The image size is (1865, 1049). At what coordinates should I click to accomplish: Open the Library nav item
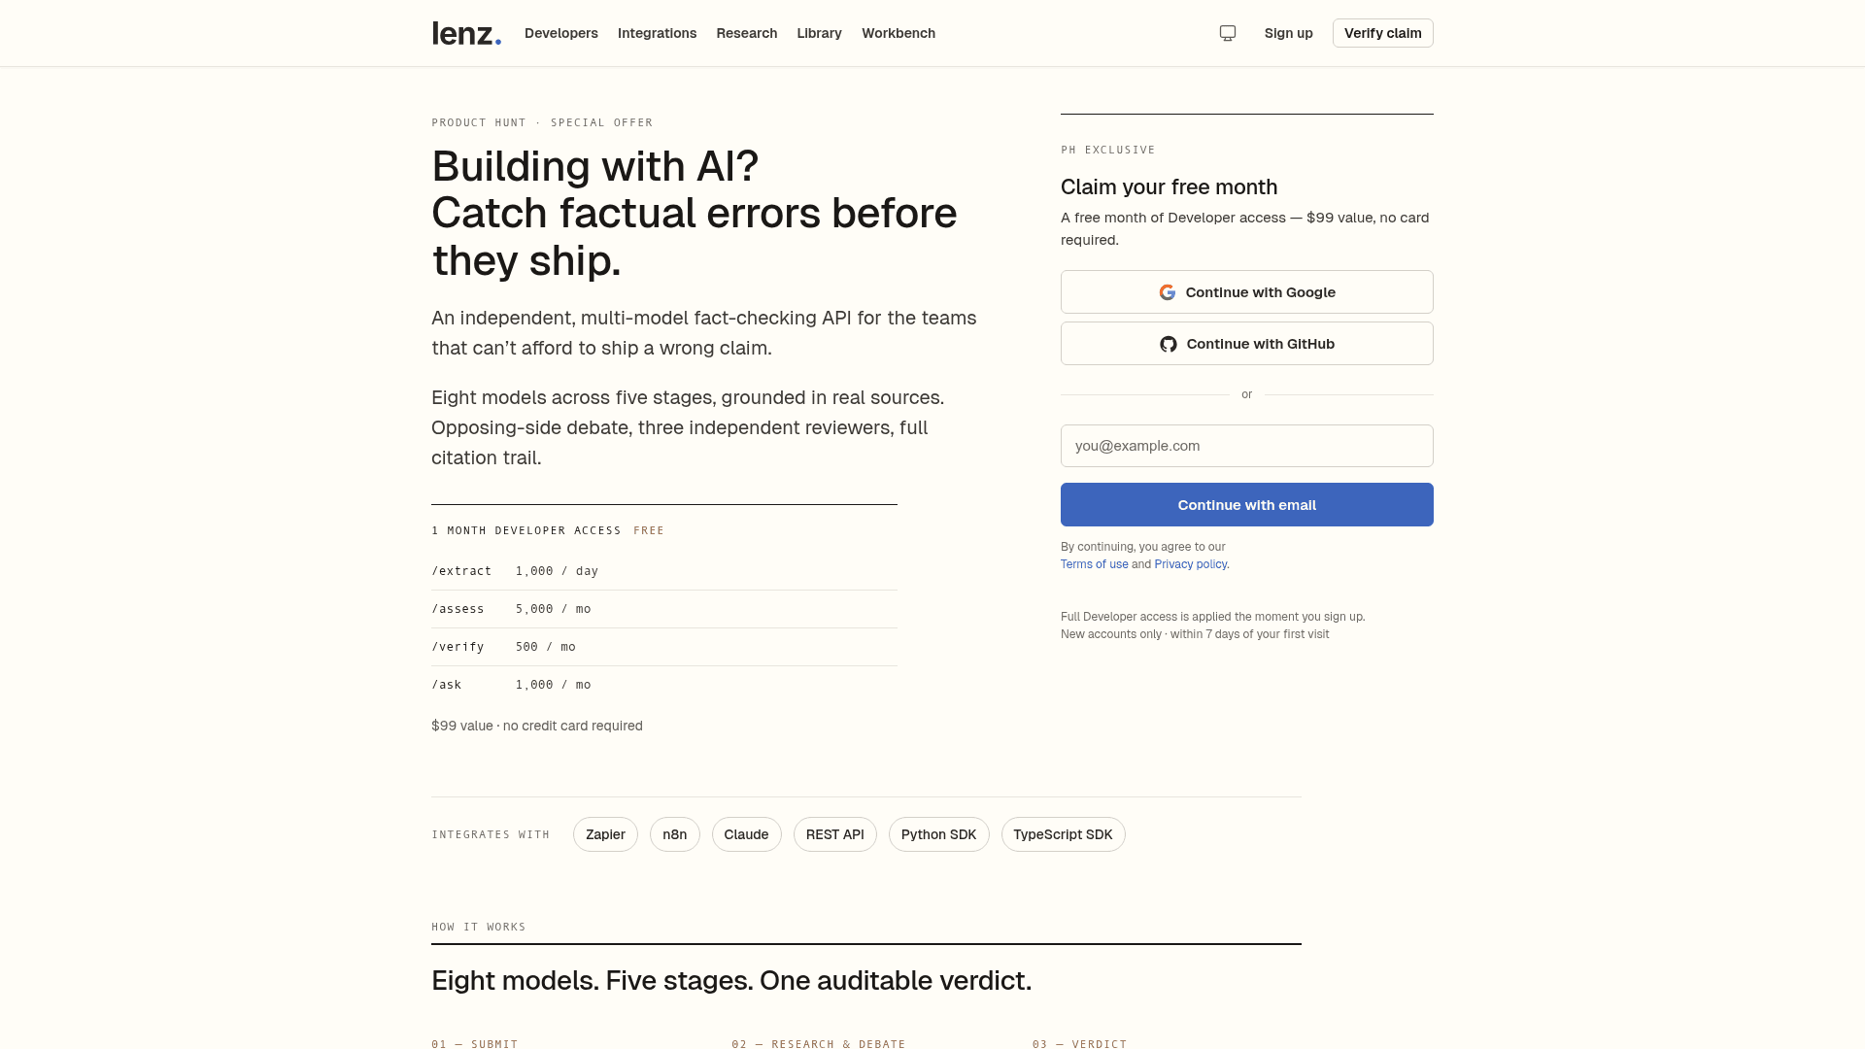820,33
